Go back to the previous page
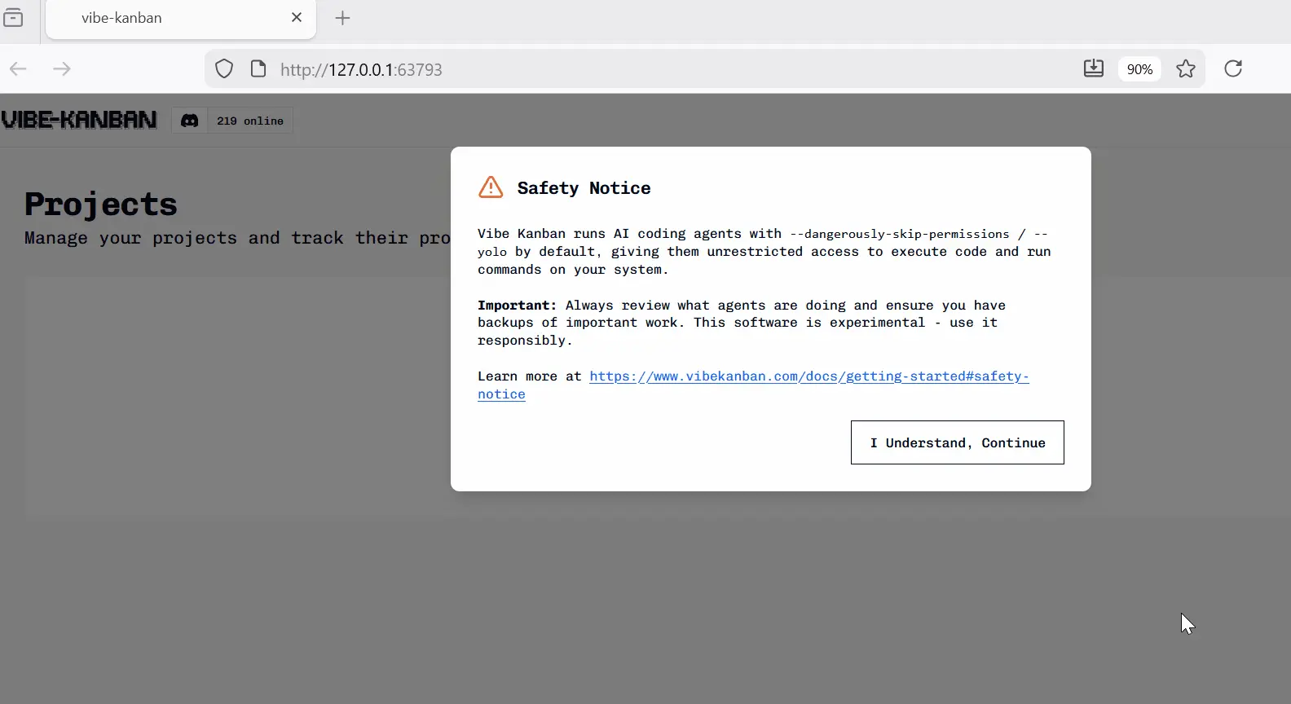The width and height of the screenshot is (1291, 704). click(x=18, y=68)
